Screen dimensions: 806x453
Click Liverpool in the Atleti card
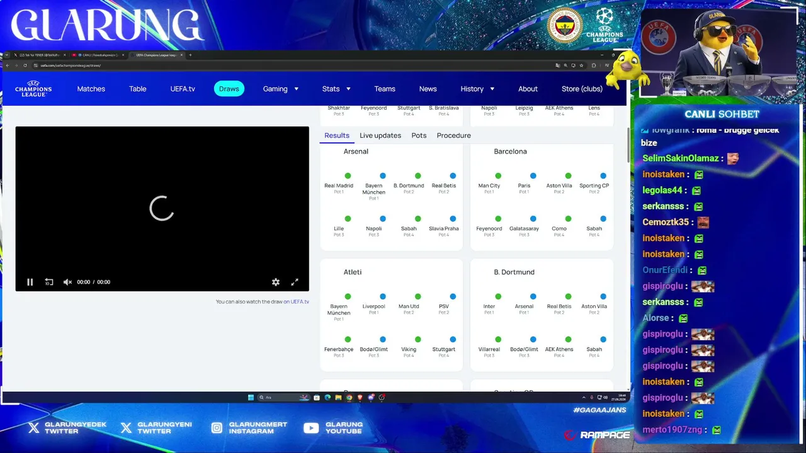[x=374, y=306]
